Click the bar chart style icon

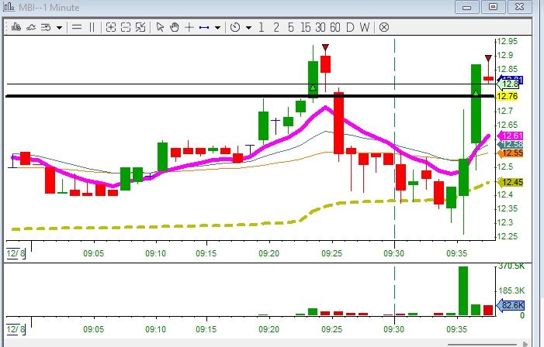point(16,27)
